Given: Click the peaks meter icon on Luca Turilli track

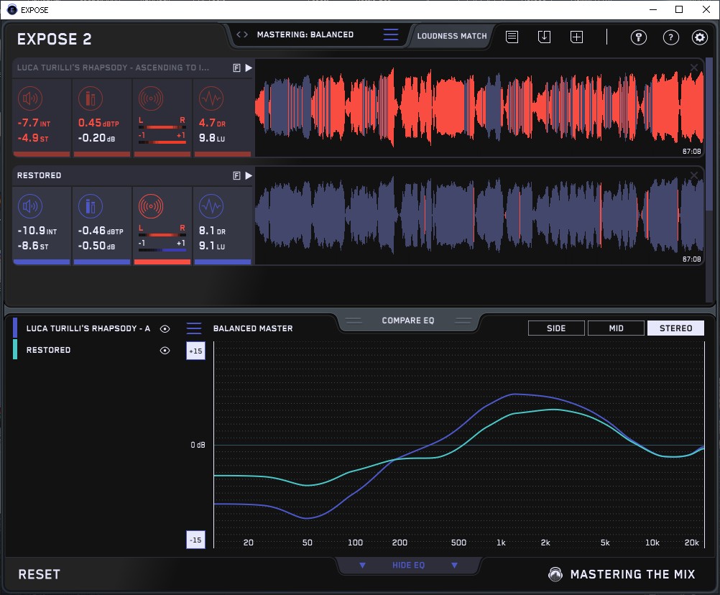Looking at the screenshot, I should click(91, 98).
